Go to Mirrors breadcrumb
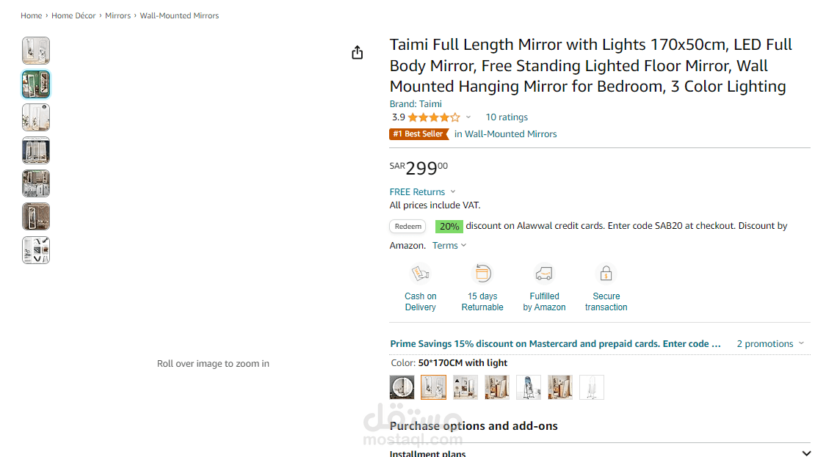826x457 pixels. tap(117, 16)
